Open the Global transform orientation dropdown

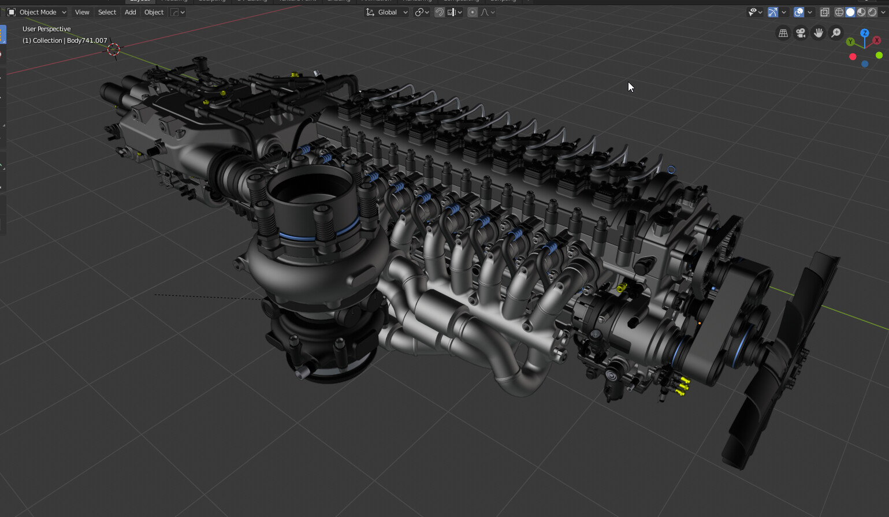click(386, 12)
